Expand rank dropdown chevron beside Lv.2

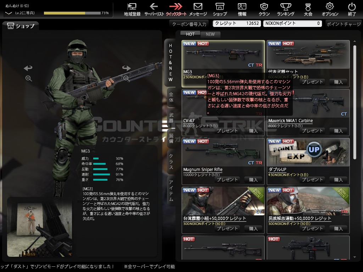9,13
